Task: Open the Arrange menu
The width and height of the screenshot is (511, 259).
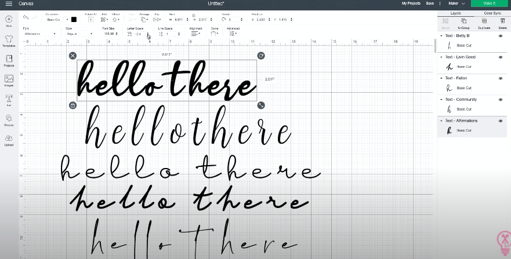Action: point(144,20)
